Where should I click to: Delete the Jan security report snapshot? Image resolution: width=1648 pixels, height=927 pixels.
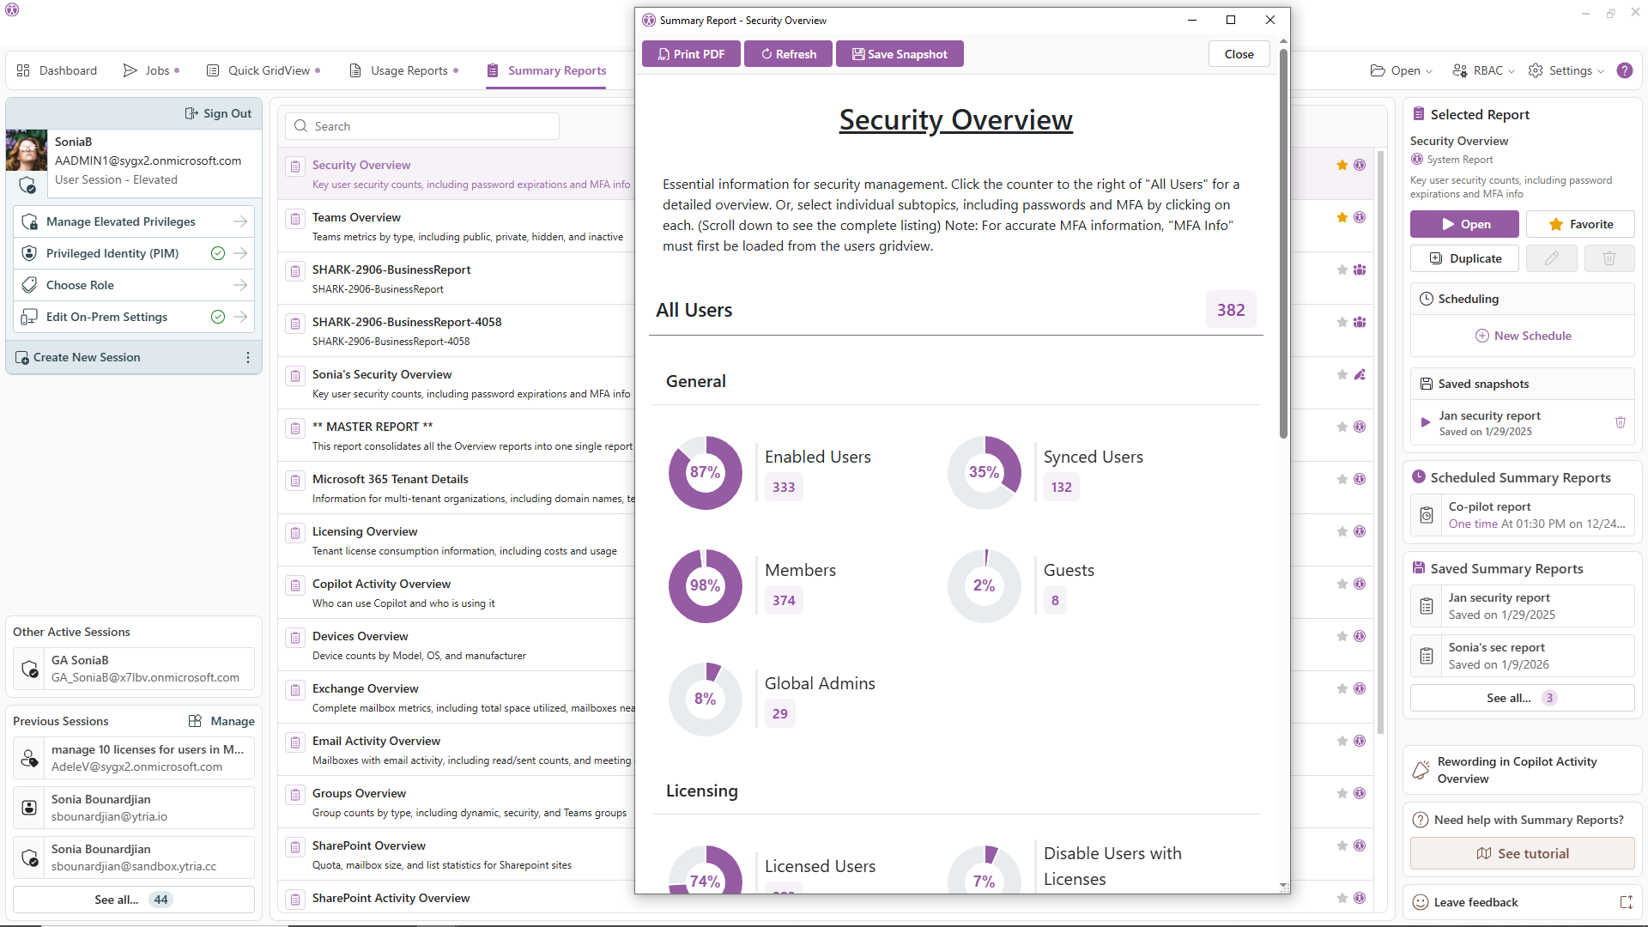pos(1620,422)
